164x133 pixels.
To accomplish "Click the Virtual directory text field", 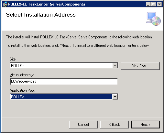I will pyautogui.click(x=64, y=81).
